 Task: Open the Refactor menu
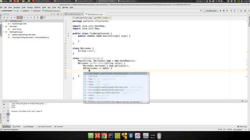tap(37, 7)
